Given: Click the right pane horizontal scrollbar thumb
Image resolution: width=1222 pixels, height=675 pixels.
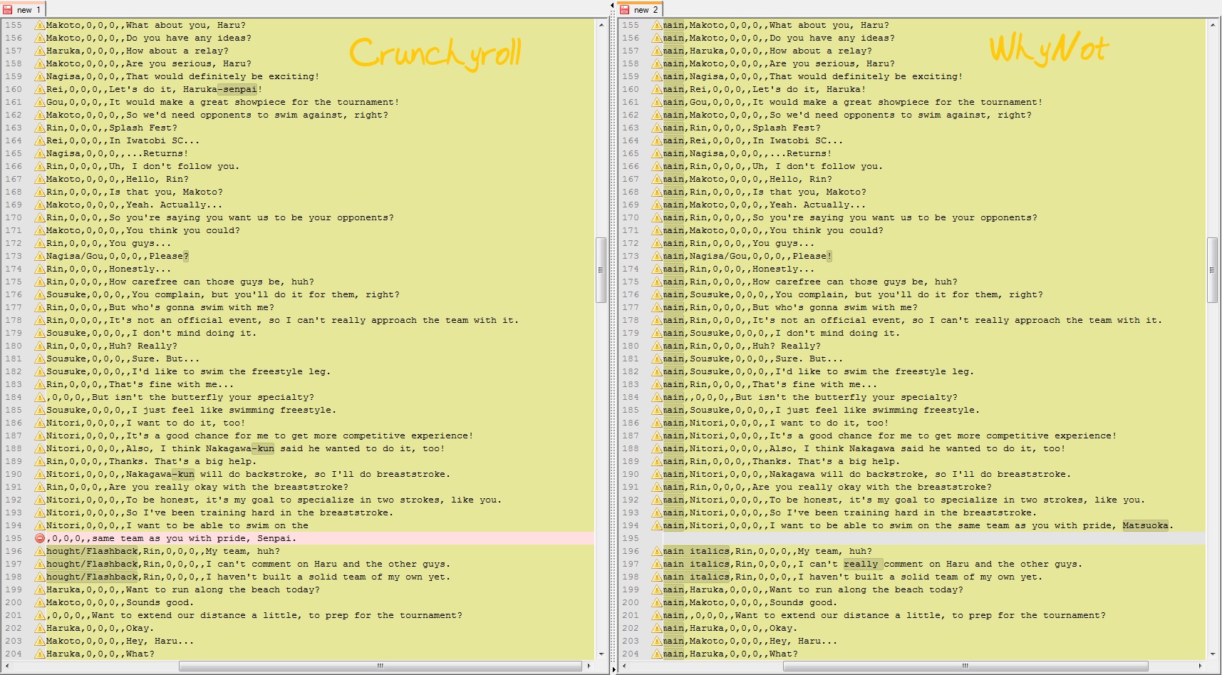Looking at the screenshot, I should 965,666.
